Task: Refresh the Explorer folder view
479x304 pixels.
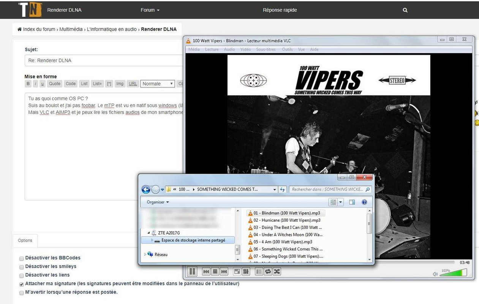Action: point(282,189)
